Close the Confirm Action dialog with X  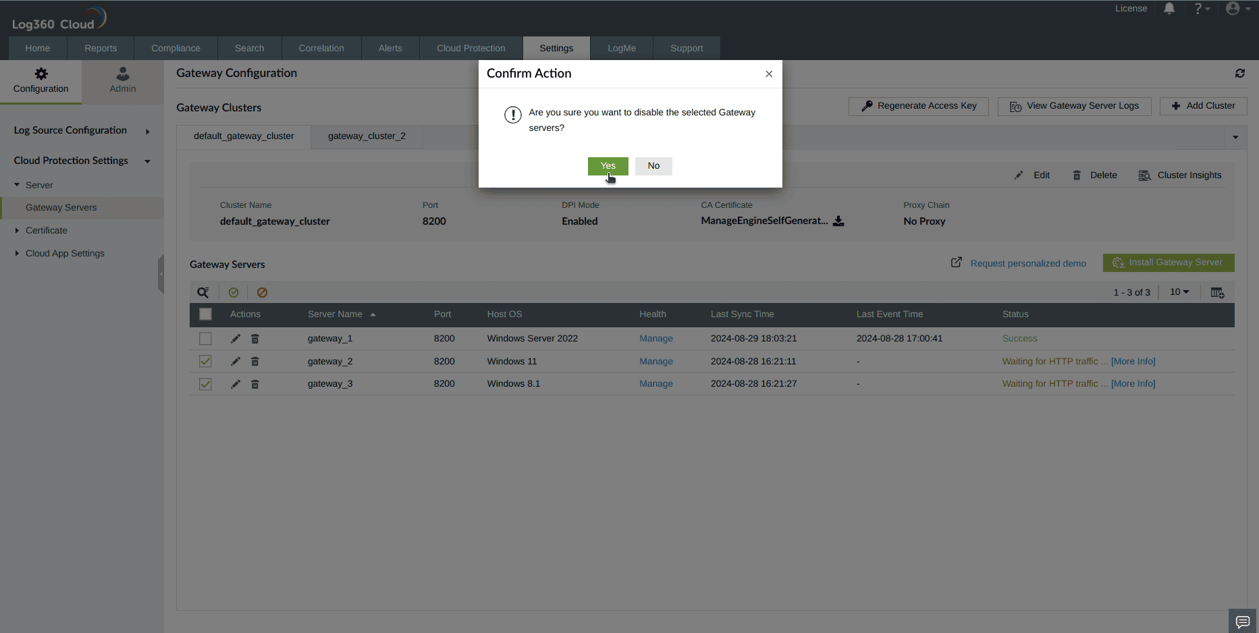769,74
